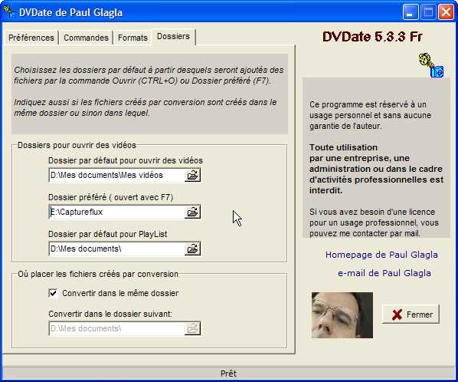Browse folder for Dossier préféré F7
Screen dimensions: 458x382
pos(192,212)
